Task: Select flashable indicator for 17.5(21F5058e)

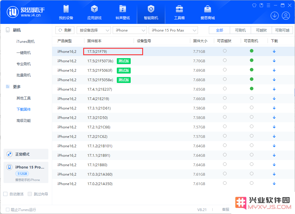Action: (x=252, y=79)
